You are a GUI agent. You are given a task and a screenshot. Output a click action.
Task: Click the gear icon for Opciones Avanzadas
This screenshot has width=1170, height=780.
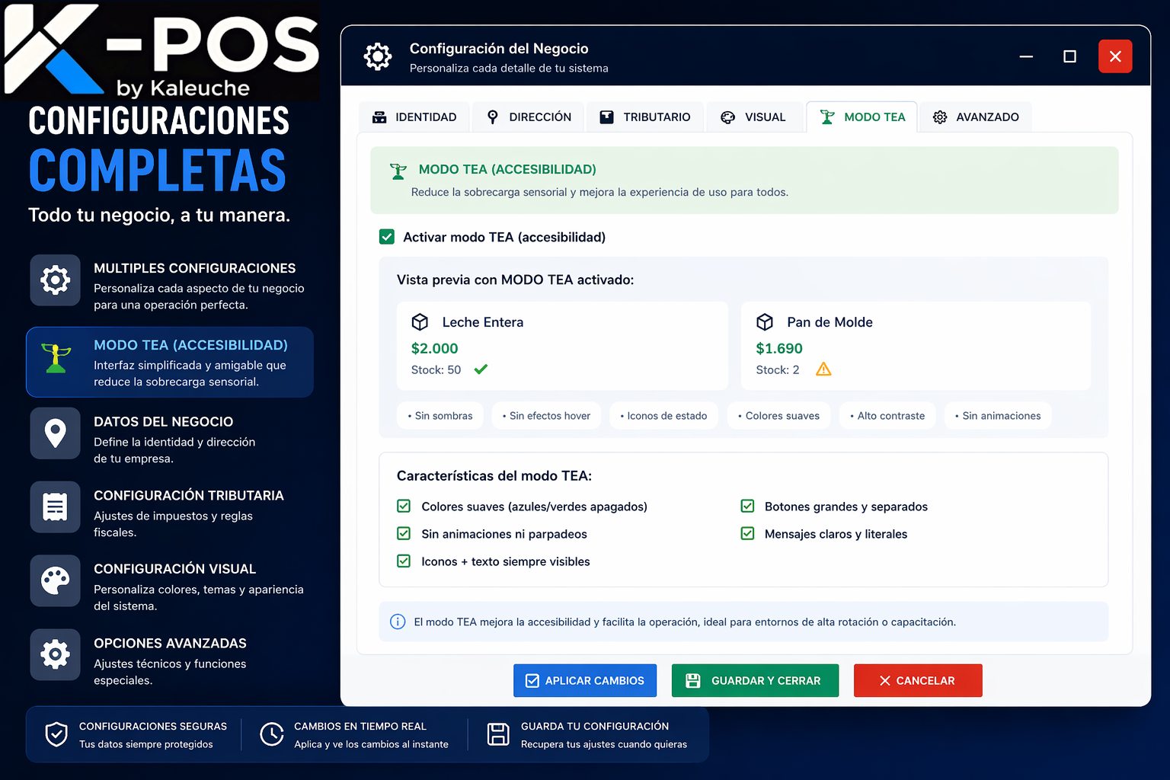[55, 654]
